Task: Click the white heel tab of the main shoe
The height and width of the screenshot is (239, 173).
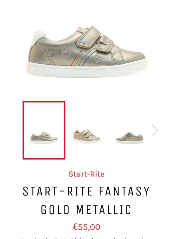Action: [38, 38]
